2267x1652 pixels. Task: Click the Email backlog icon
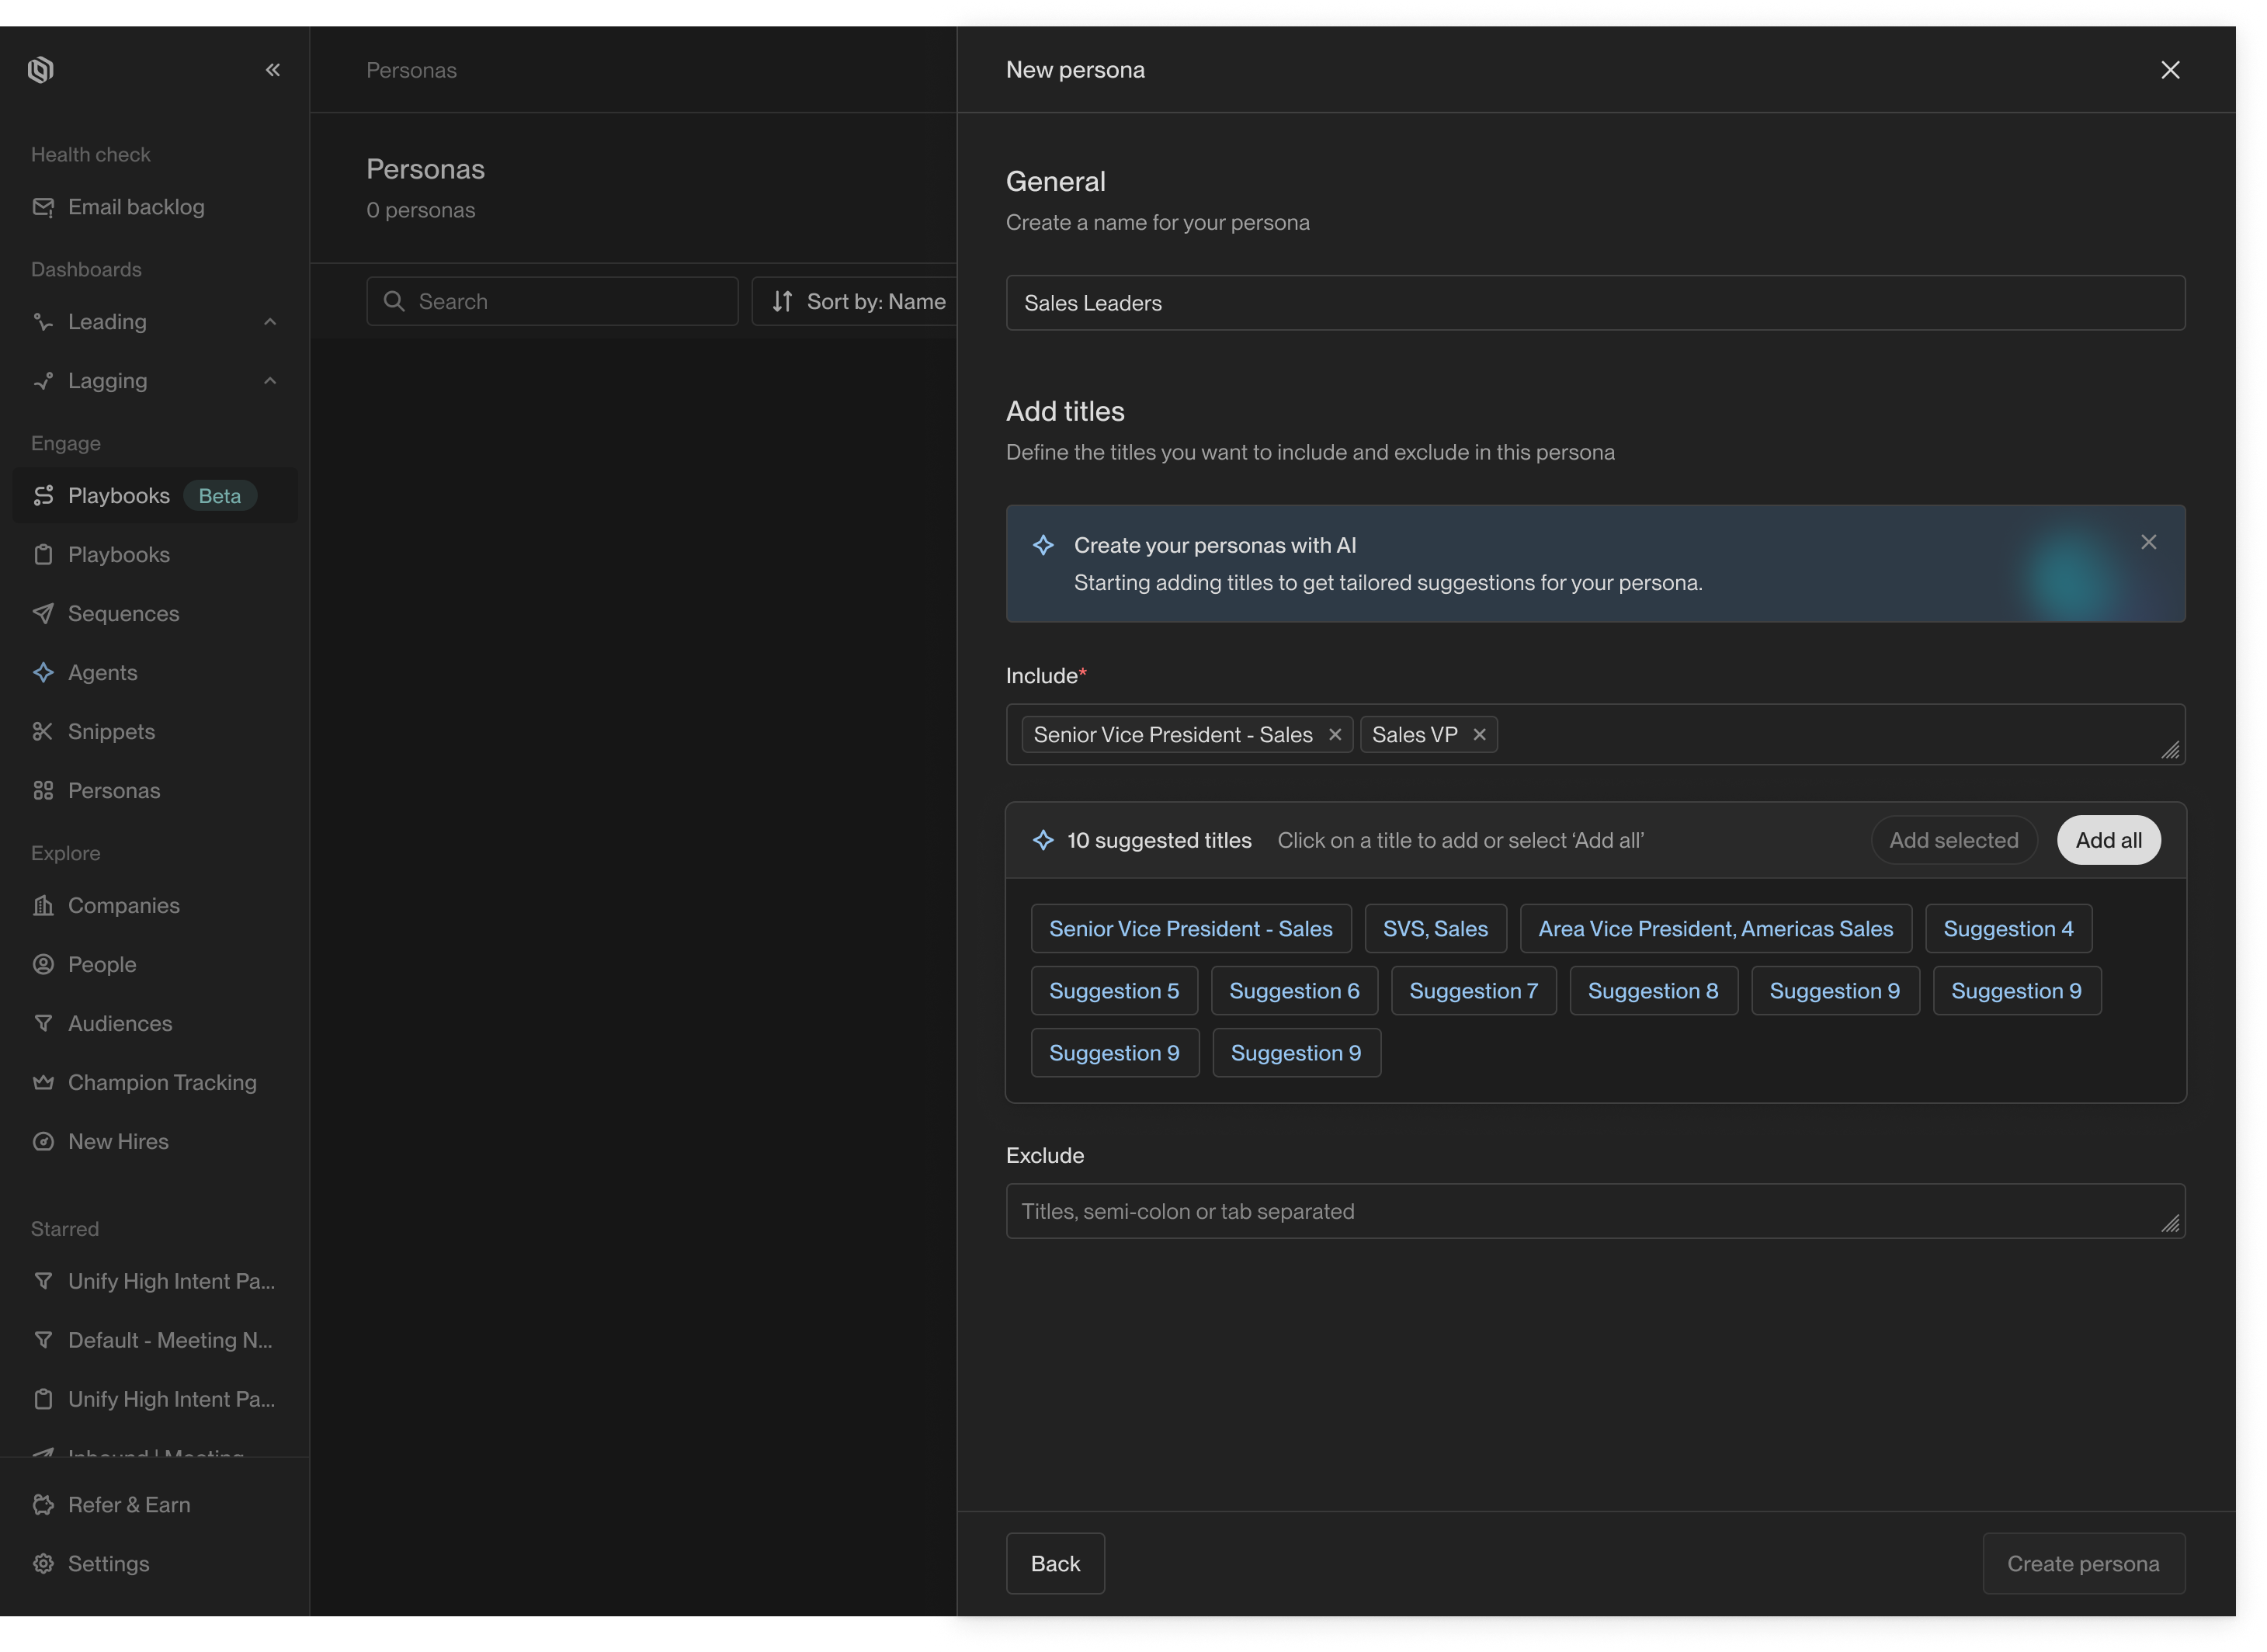(x=43, y=207)
